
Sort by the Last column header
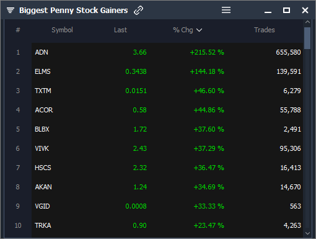[x=120, y=30]
